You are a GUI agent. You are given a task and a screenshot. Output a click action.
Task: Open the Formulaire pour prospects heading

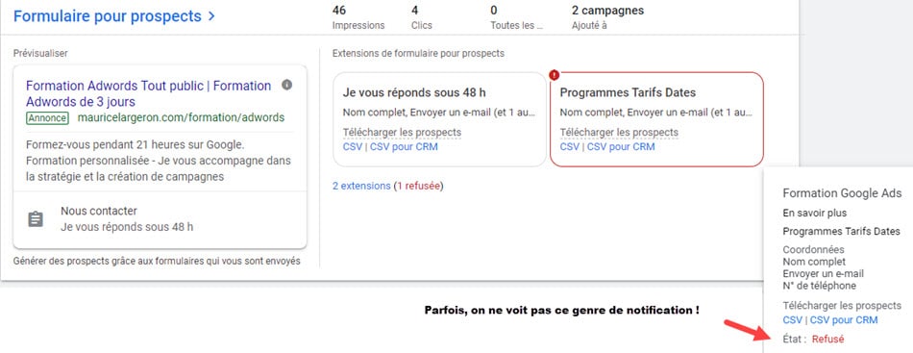pyautogui.click(x=107, y=16)
